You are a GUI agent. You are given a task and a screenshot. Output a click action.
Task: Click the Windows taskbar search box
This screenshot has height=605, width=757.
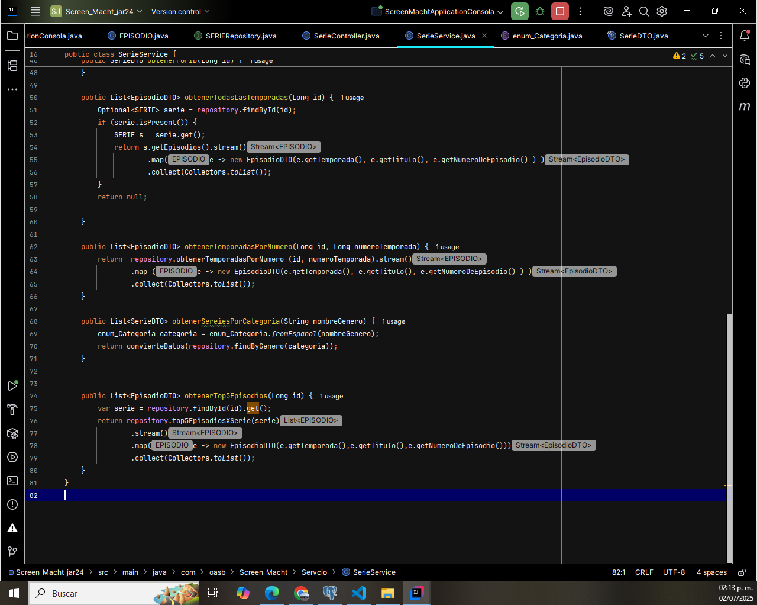click(x=114, y=593)
